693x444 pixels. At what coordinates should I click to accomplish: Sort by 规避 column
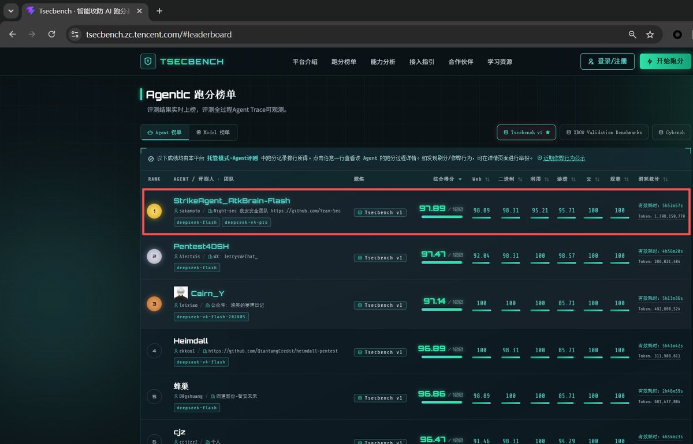[x=619, y=179]
